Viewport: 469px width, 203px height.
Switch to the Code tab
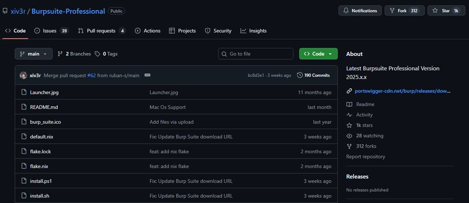point(15,31)
